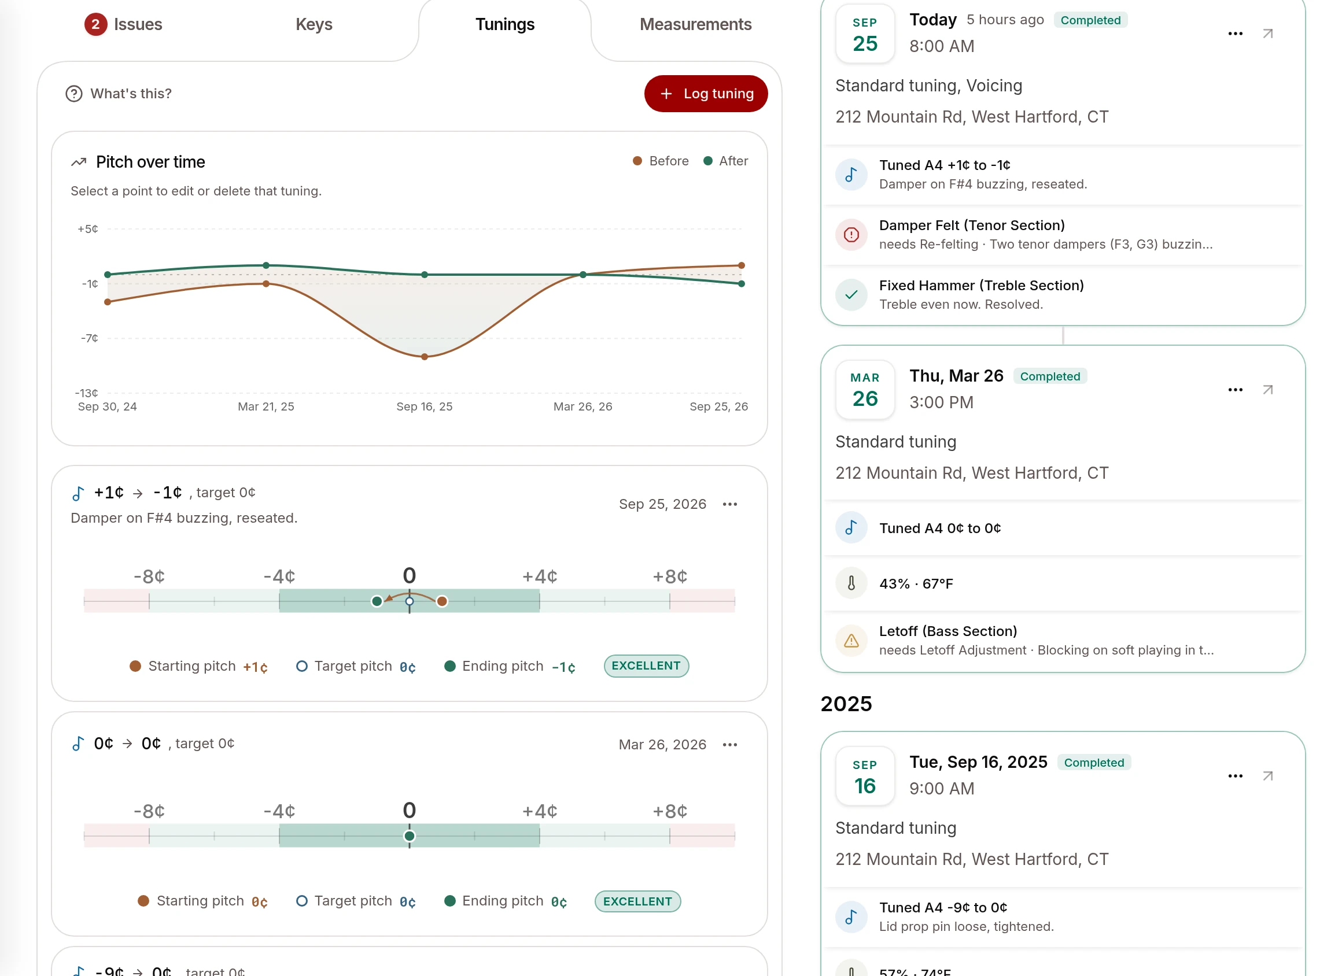This screenshot has height=976, width=1342.
Task: Click the After legend dot
Action: (x=707, y=161)
